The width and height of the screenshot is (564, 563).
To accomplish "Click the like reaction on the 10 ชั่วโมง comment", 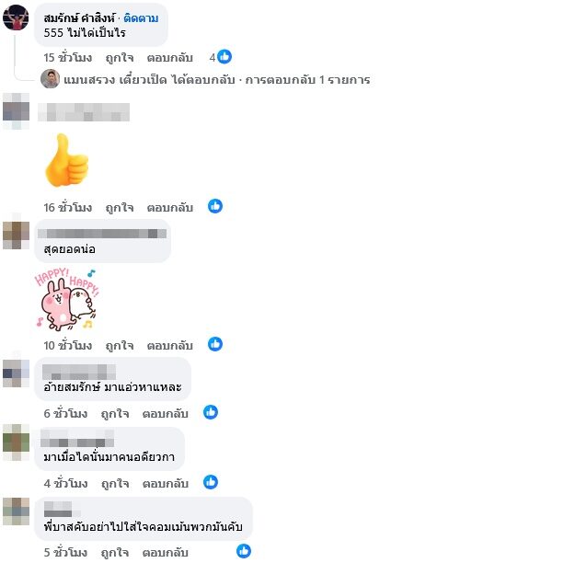I will [215, 344].
